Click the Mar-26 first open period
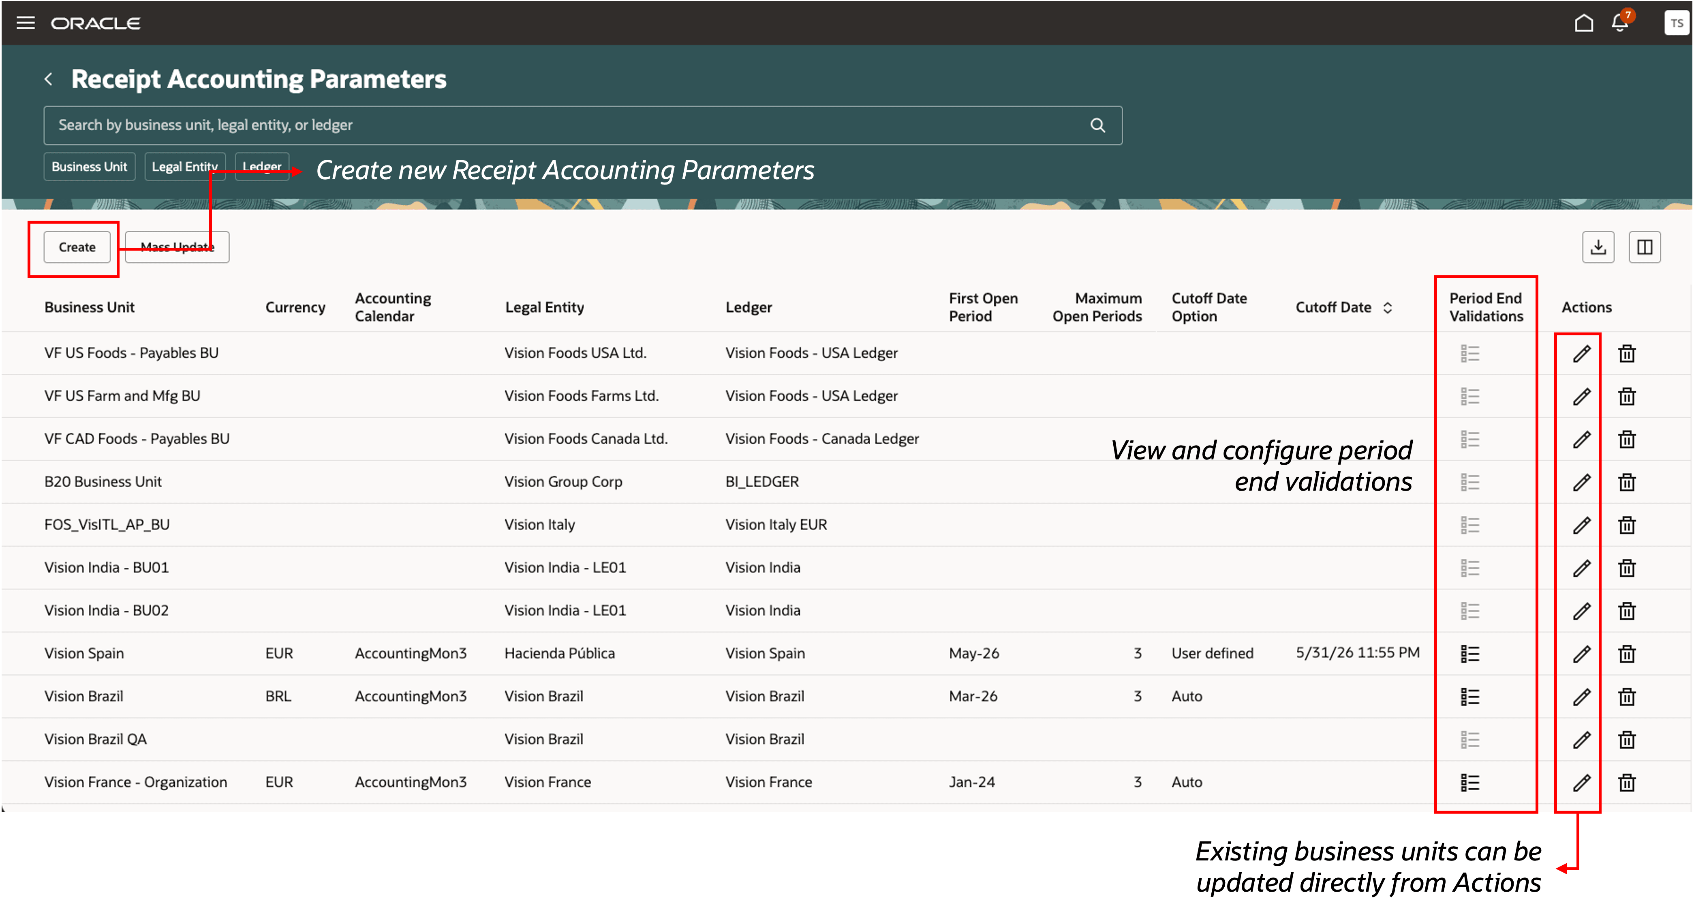 973,696
